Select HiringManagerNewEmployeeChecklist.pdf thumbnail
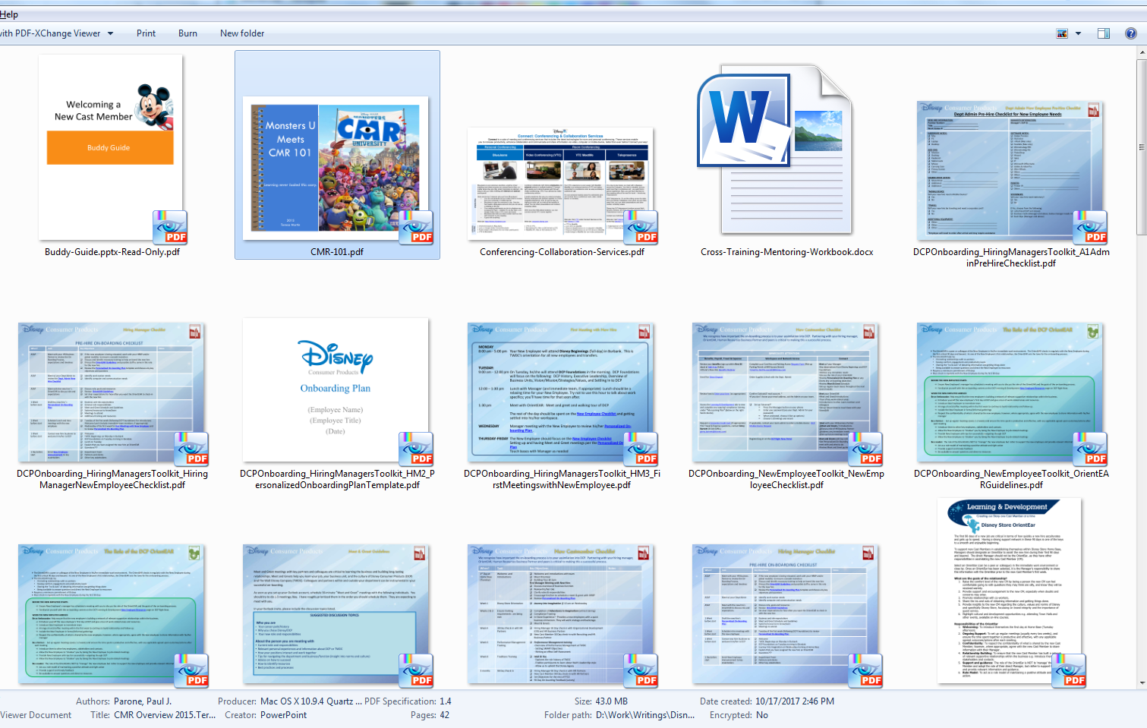 [112, 392]
